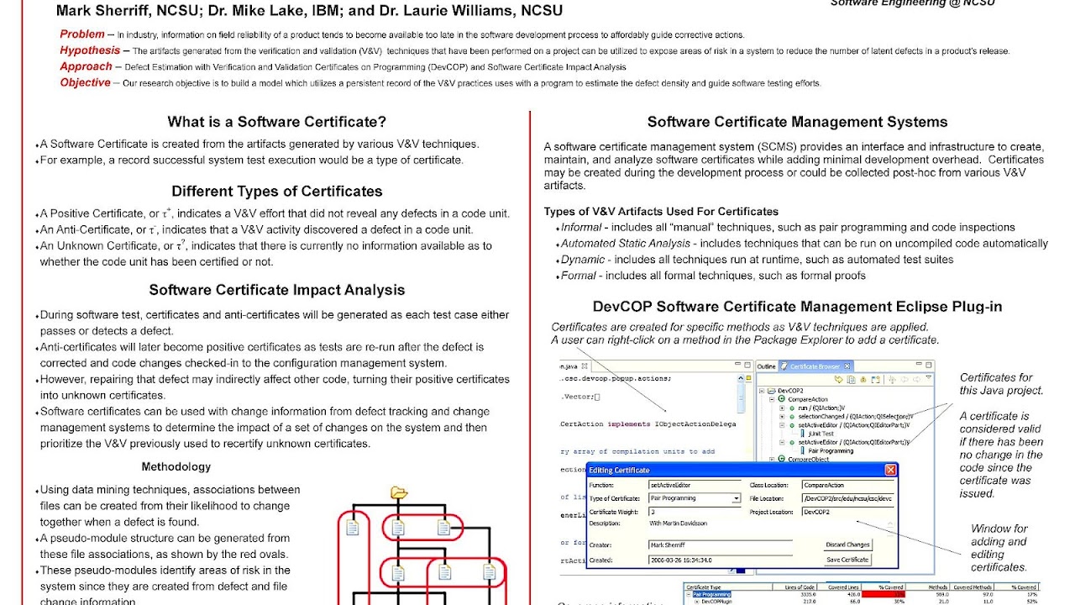Expand the selectionChanged method node
Screen dimensions: 1075x605
point(782,417)
